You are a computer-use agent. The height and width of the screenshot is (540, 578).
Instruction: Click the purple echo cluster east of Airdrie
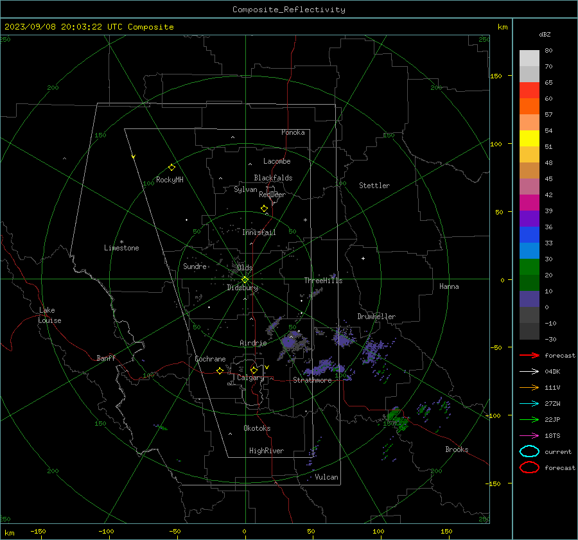(x=290, y=342)
